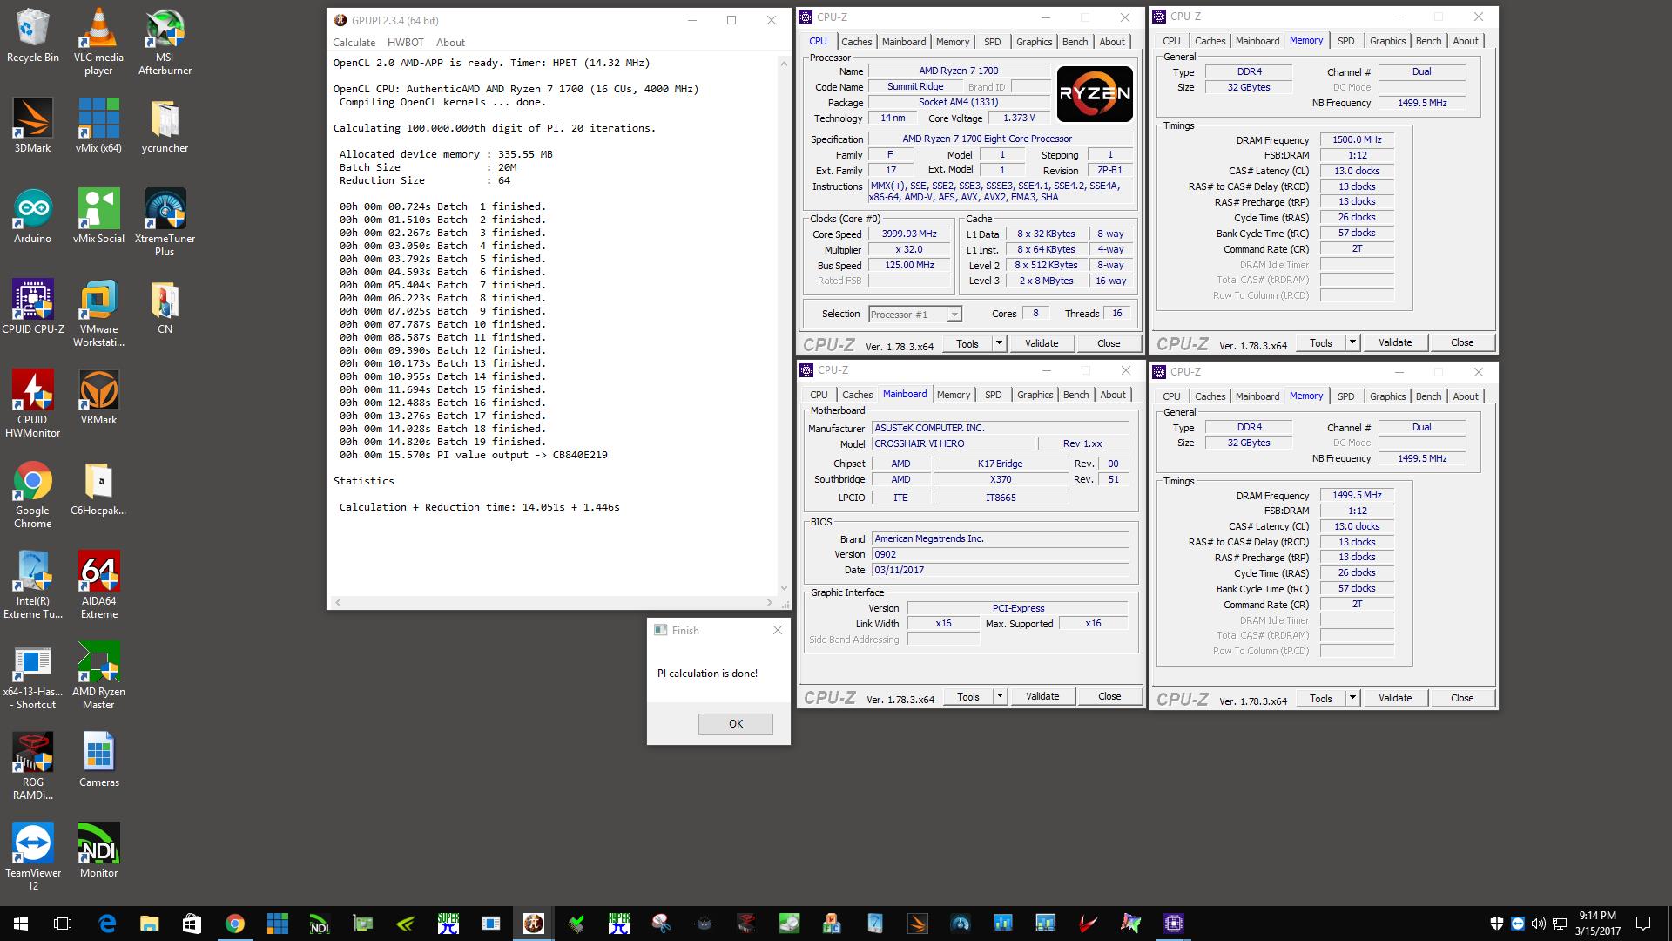The width and height of the screenshot is (1672, 941).
Task: Click the 'PI calculation is done!' message
Action: click(707, 674)
